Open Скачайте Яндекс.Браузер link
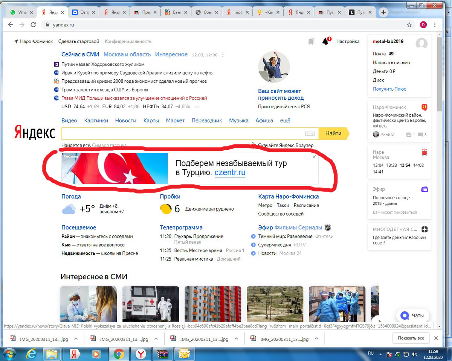Viewport: 452px width, 361px height. click(286, 145)
